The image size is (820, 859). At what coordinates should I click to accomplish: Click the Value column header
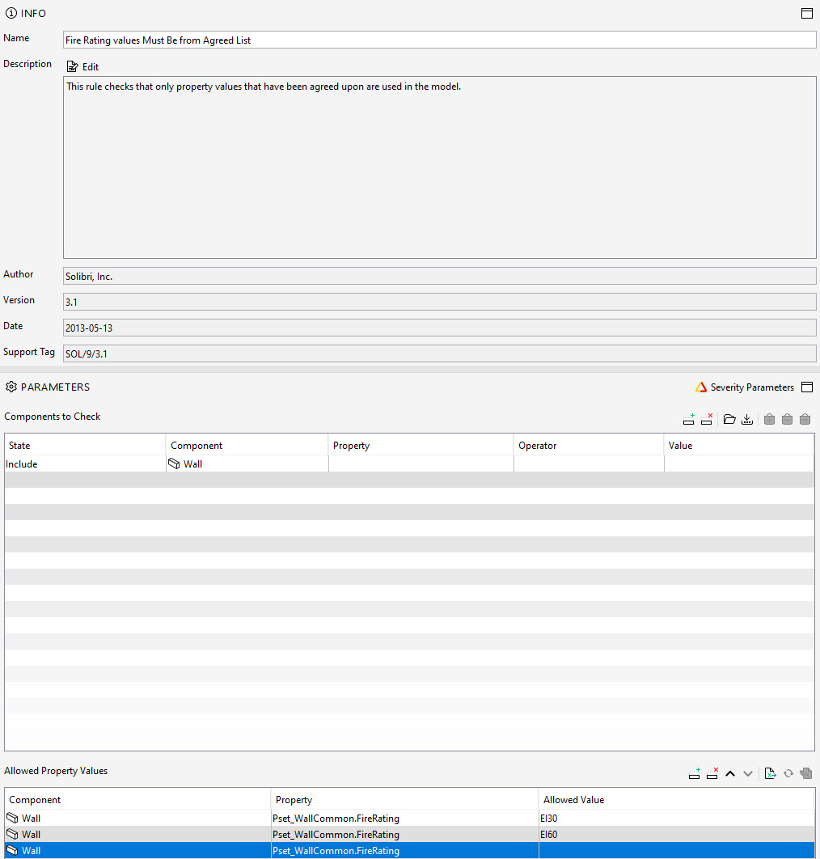click(739, 446)
